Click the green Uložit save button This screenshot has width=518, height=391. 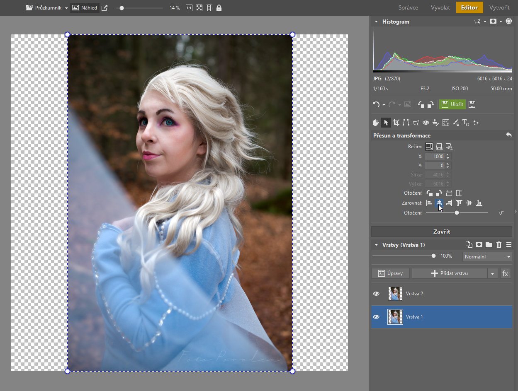[x=452, y=104]
